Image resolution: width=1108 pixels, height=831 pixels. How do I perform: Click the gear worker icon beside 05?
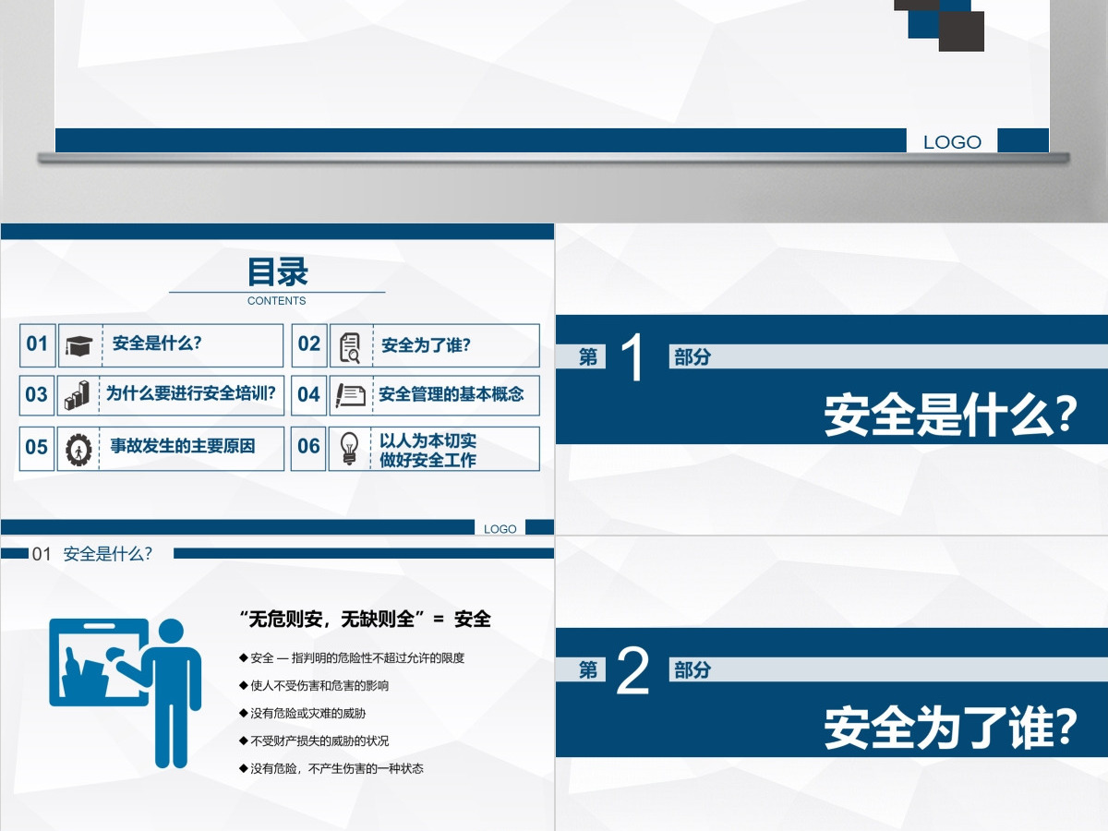pyautogui.click(x=78, y=449)
